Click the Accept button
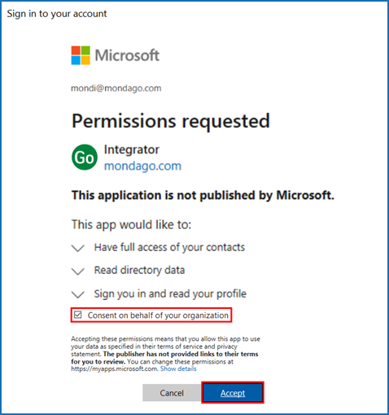This screenshot has width=389, height=415. (x=233, y=393)
